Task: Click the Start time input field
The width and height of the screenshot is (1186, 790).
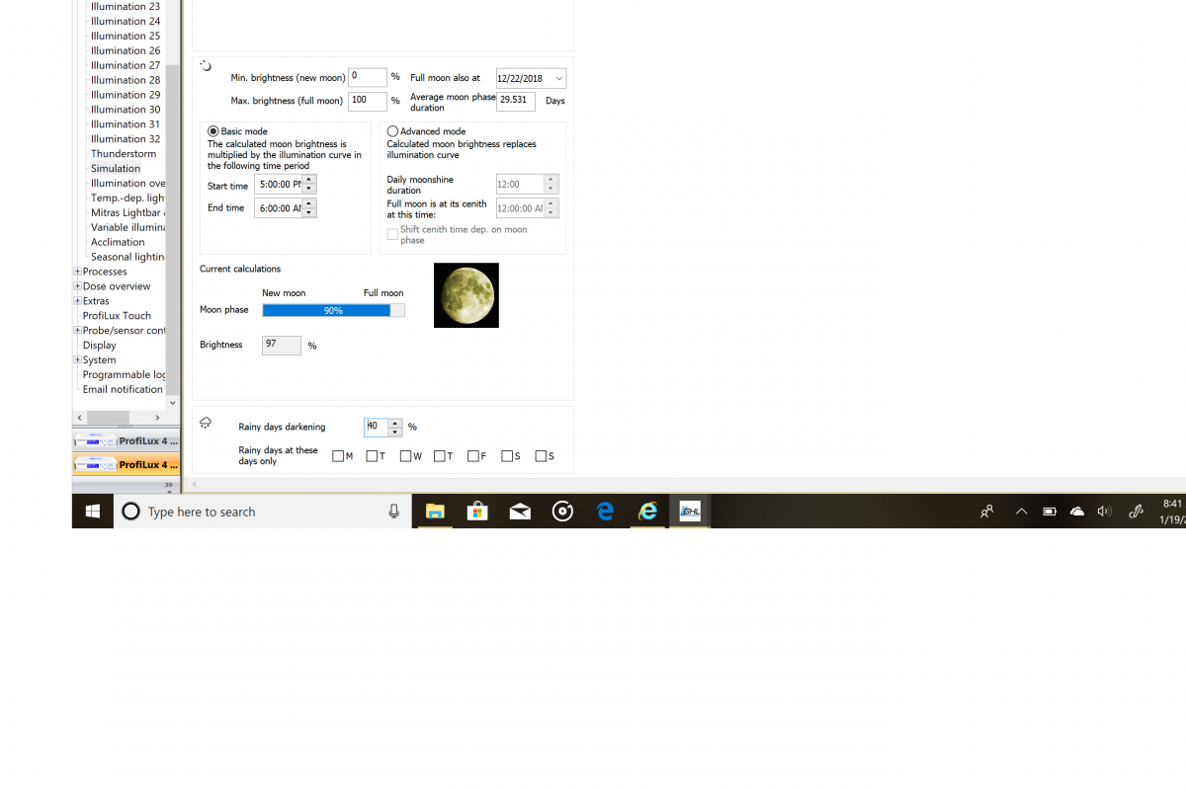Action: click(x=279, y=185)
